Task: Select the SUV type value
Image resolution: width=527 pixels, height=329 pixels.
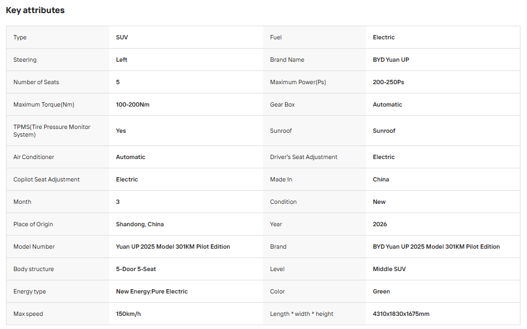Action: click(x=122, y=37)
